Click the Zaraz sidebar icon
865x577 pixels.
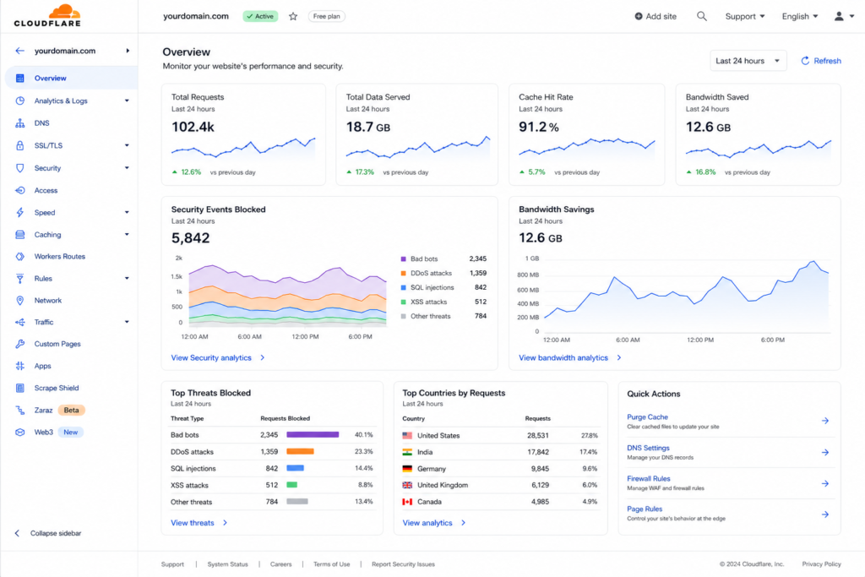(x=20, y=410)
